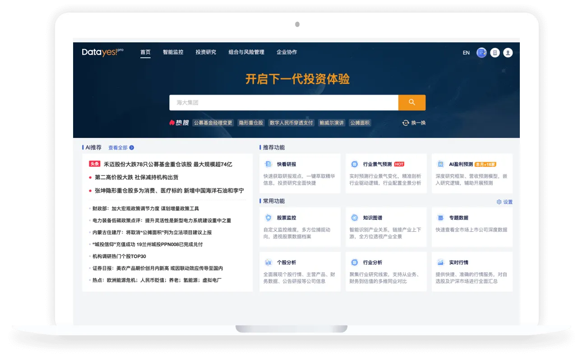Open 个股分析 feature icon
The height and width of the screenshot is (356, 583).
pyautogui.click(x=268, y=262)
